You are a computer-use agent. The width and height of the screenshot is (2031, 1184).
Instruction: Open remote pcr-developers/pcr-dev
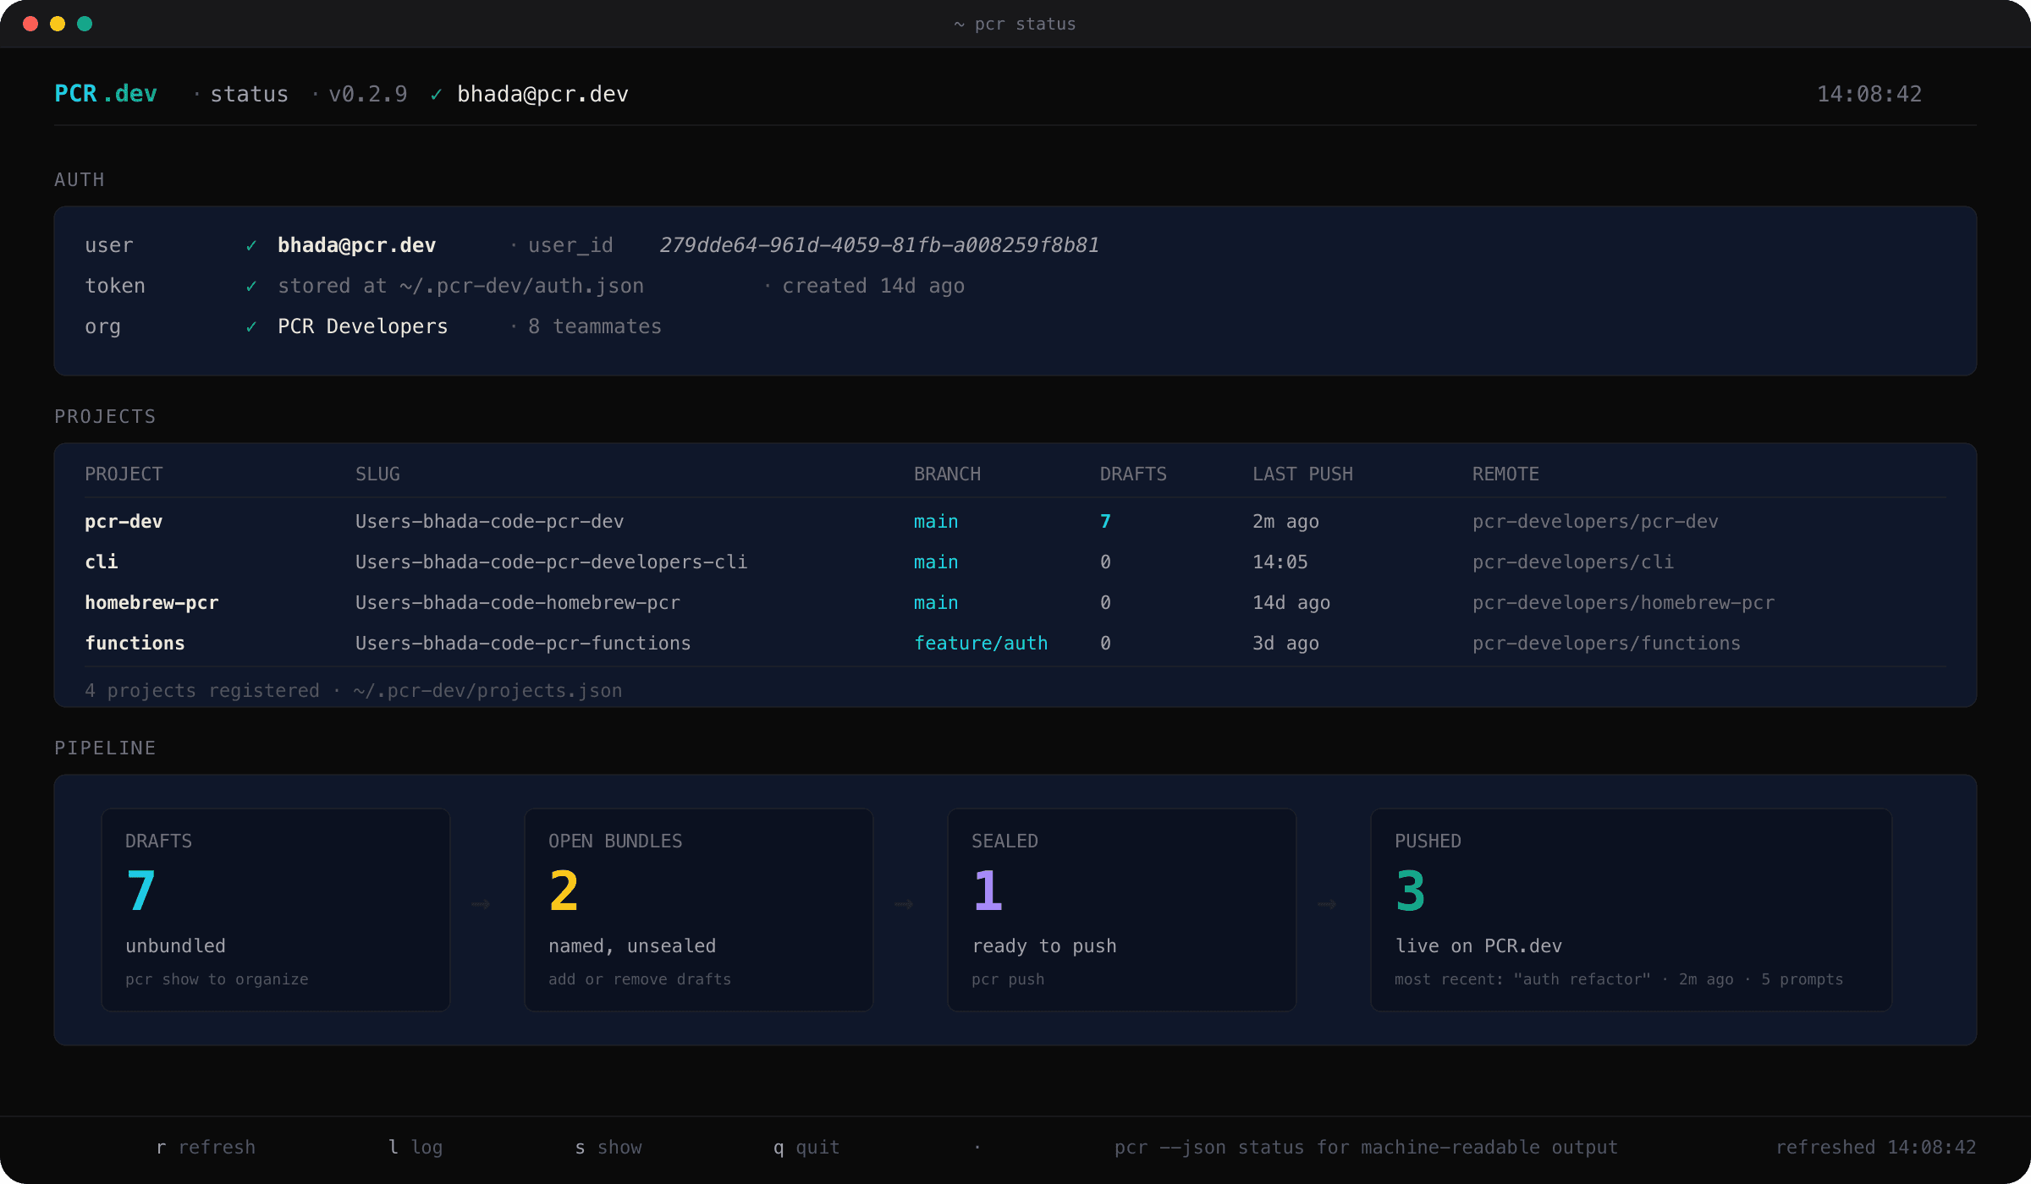[x=1595, y=522]
